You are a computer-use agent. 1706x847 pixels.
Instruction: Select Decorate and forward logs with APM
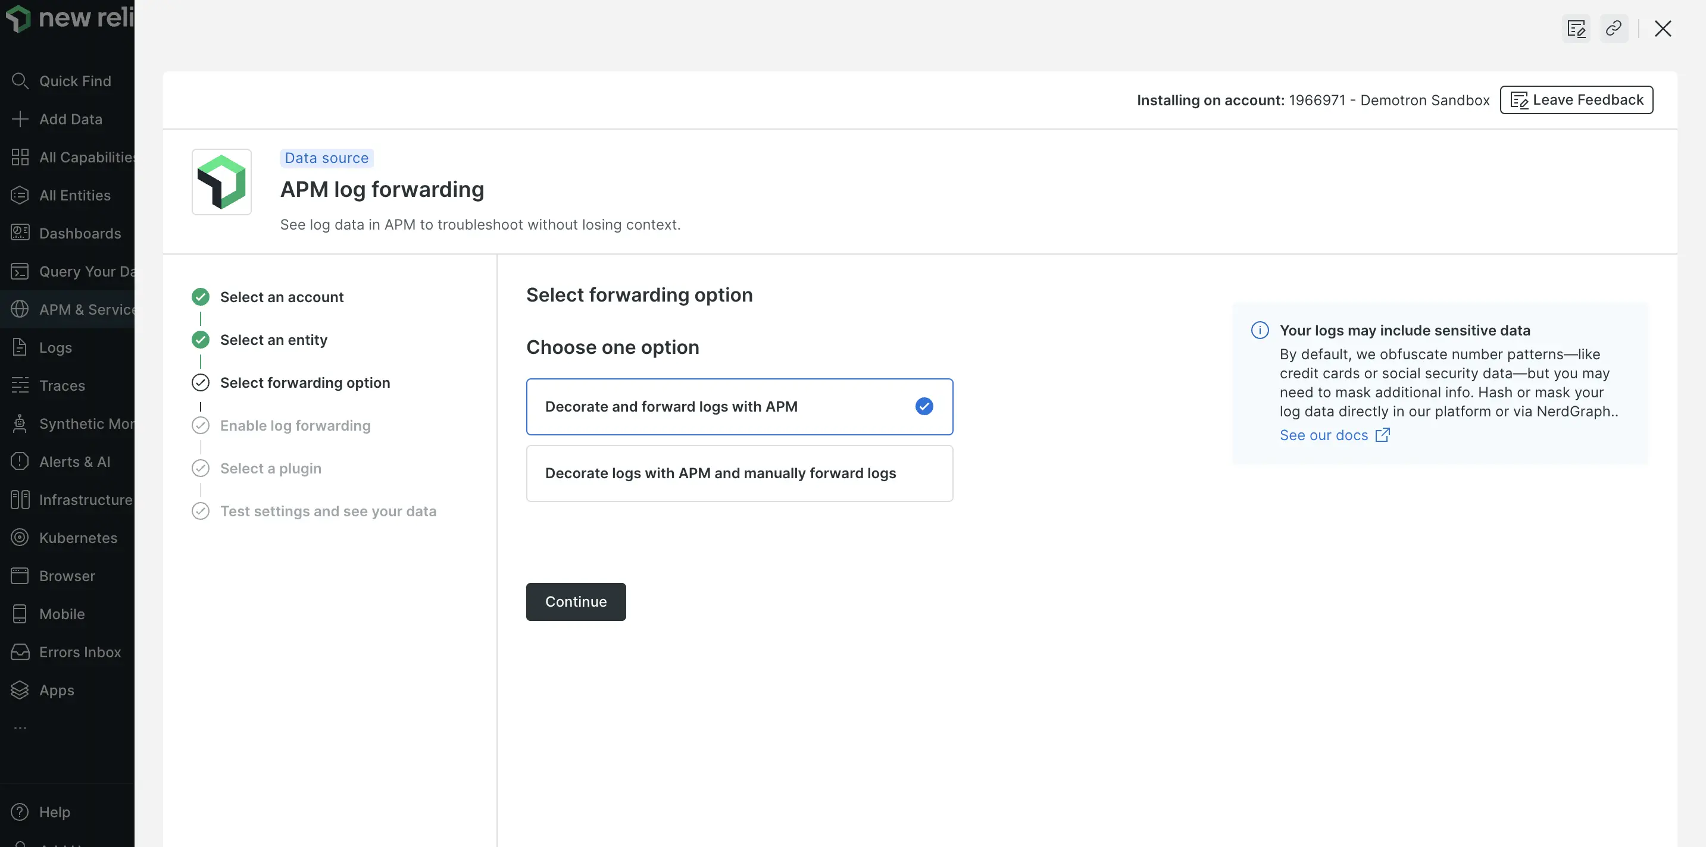tap(740, 406)
